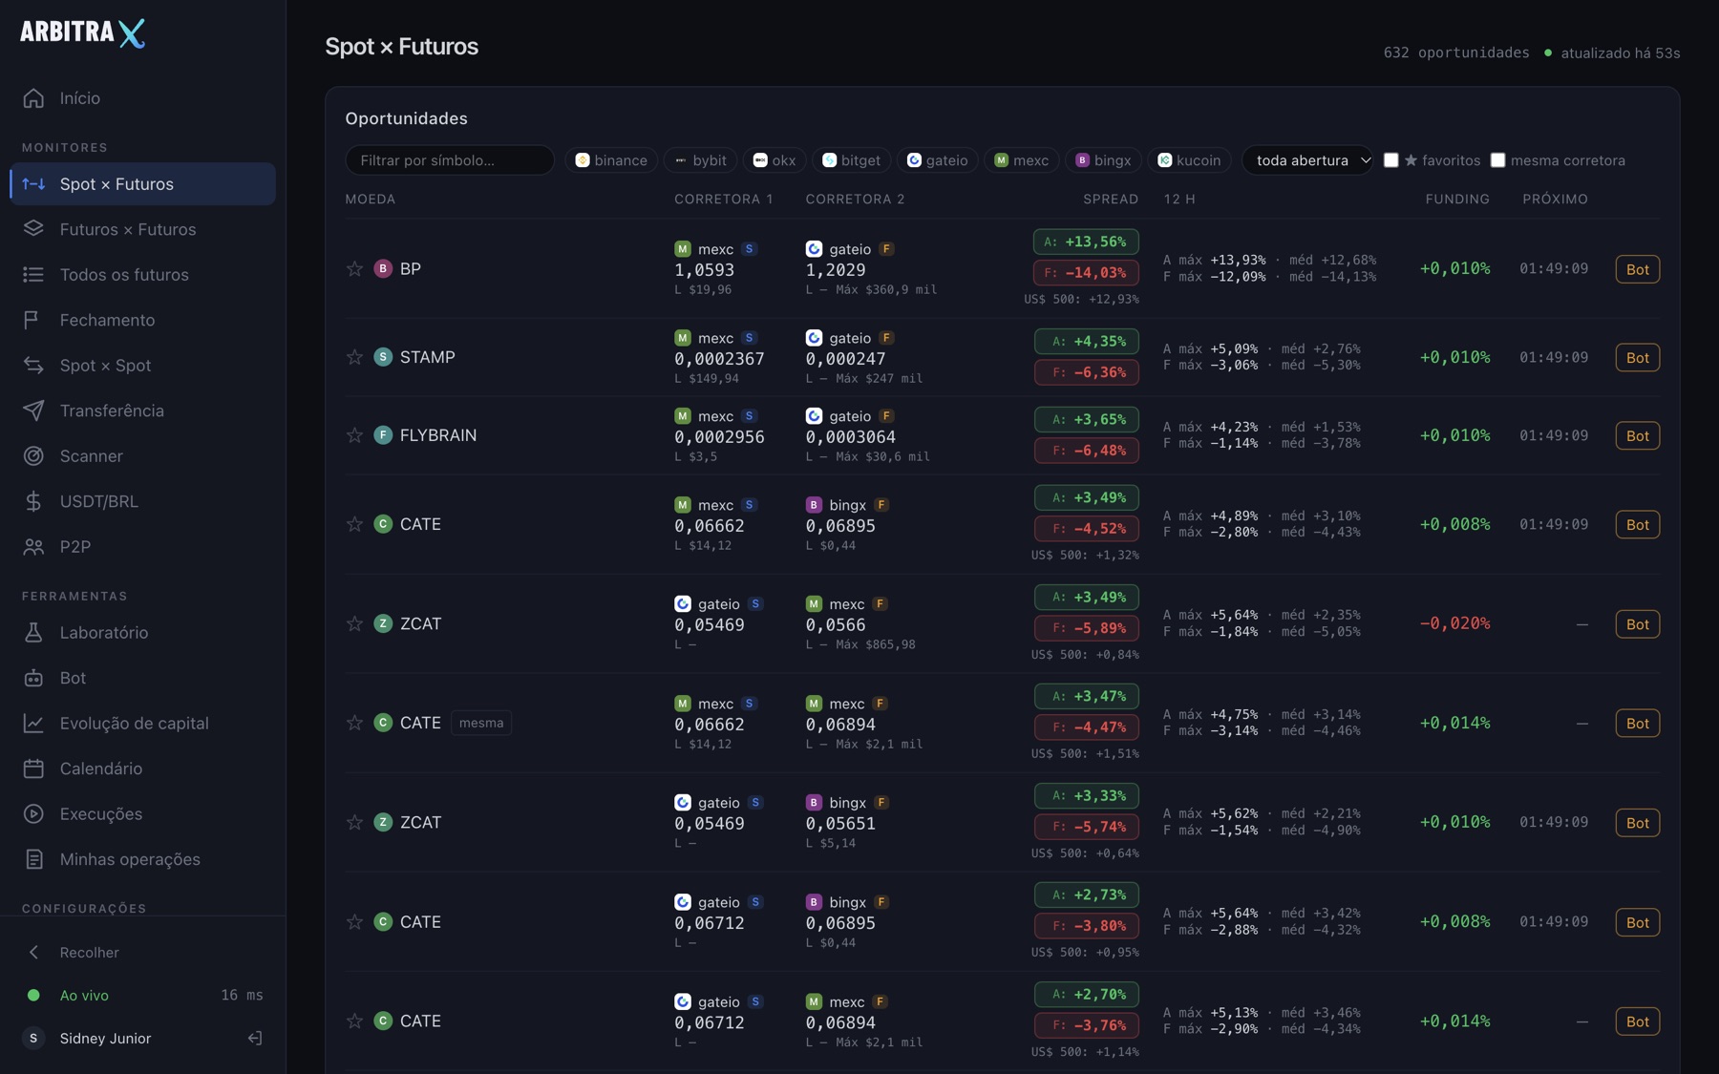Open the Calendário calendar icon

coord(33,769)
